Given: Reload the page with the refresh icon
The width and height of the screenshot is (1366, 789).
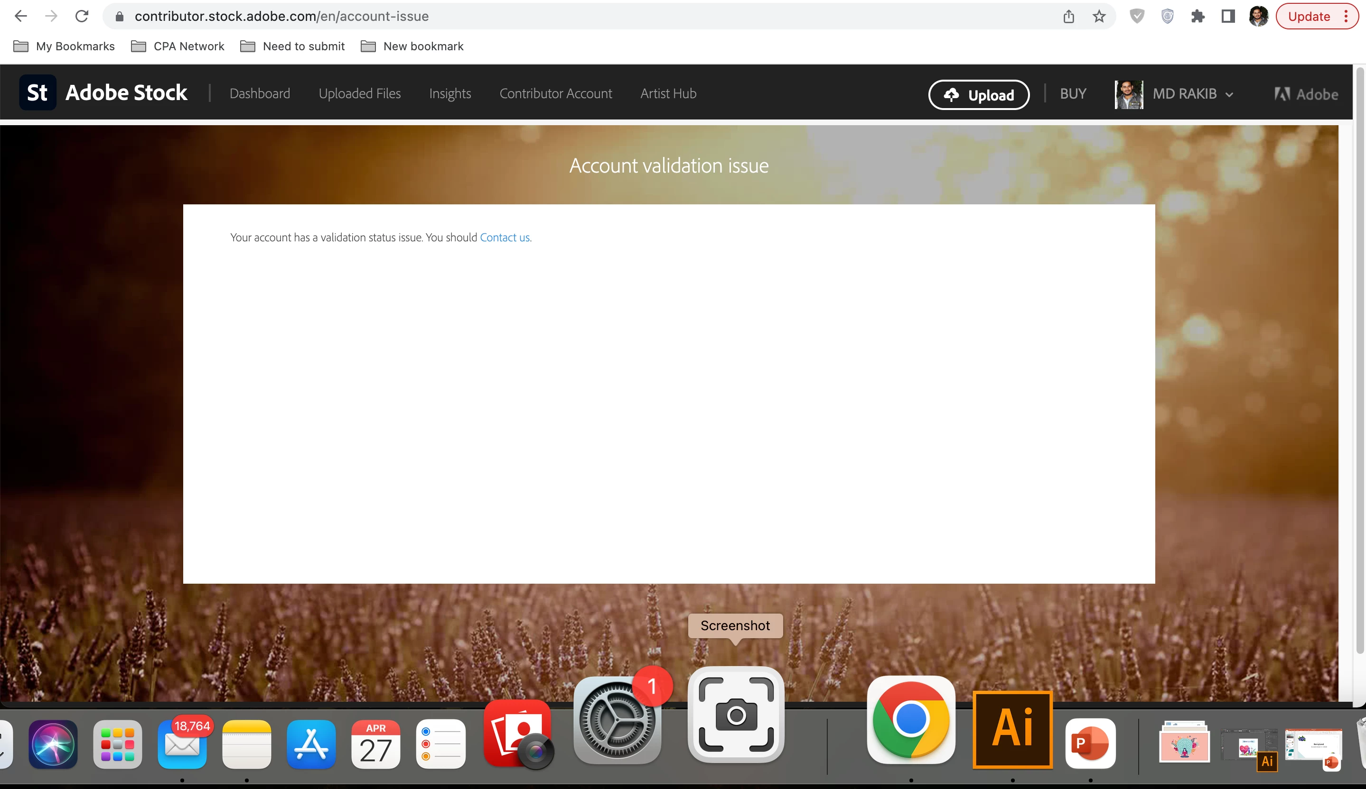Looking at the screenshot, I should (x=82, y=16).
